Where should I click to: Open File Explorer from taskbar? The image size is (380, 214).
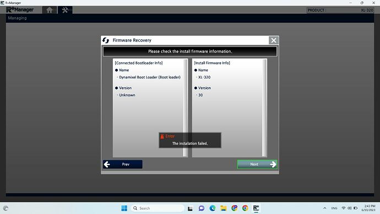pyautogui.click(x=223, y=208)
